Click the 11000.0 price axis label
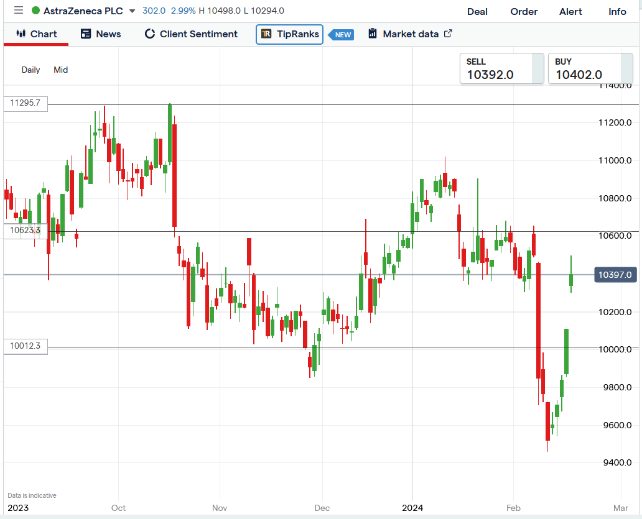642x519 pixels. tap(615, 160)
